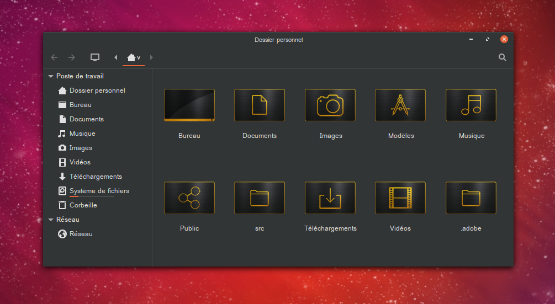Click the .adobe folder name label
This screenshot has height=304, width=555.
pos(471,228)
